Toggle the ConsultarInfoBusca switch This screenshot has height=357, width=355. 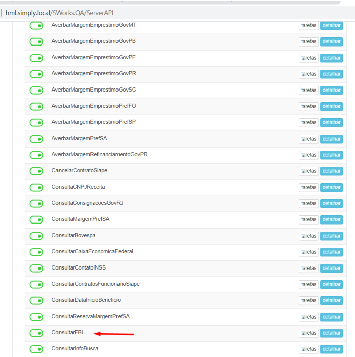(x=36, y=349)
